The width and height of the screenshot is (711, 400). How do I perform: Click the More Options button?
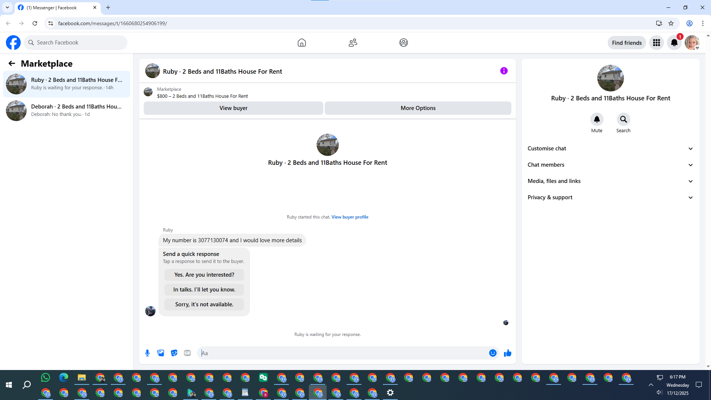[x=418, y=108]
